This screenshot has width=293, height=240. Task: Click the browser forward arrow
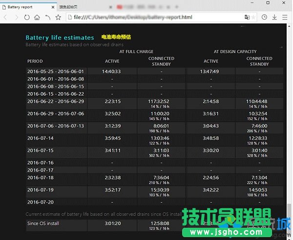17,18
